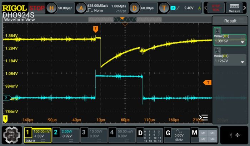Open the Measure menu icon

click(235, 8)
